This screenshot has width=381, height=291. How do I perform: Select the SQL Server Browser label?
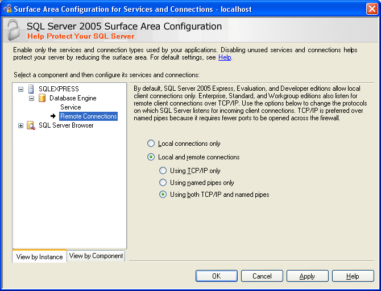pyautogui.click(x=66, y=125)
